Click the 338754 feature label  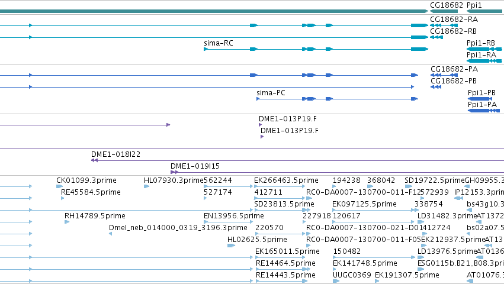tap(428, 204)
